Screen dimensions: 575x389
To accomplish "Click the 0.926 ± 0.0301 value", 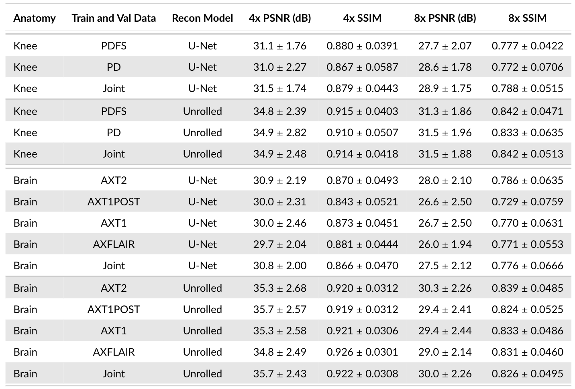I will tap(362, 352).
